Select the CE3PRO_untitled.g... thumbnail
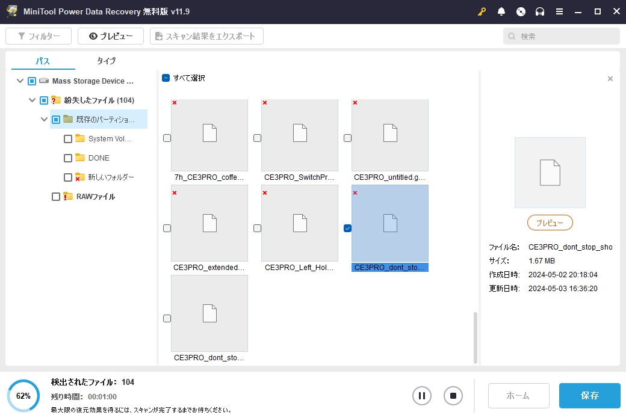The height and width of the screenshot is (418, 626). click(390, 135)
